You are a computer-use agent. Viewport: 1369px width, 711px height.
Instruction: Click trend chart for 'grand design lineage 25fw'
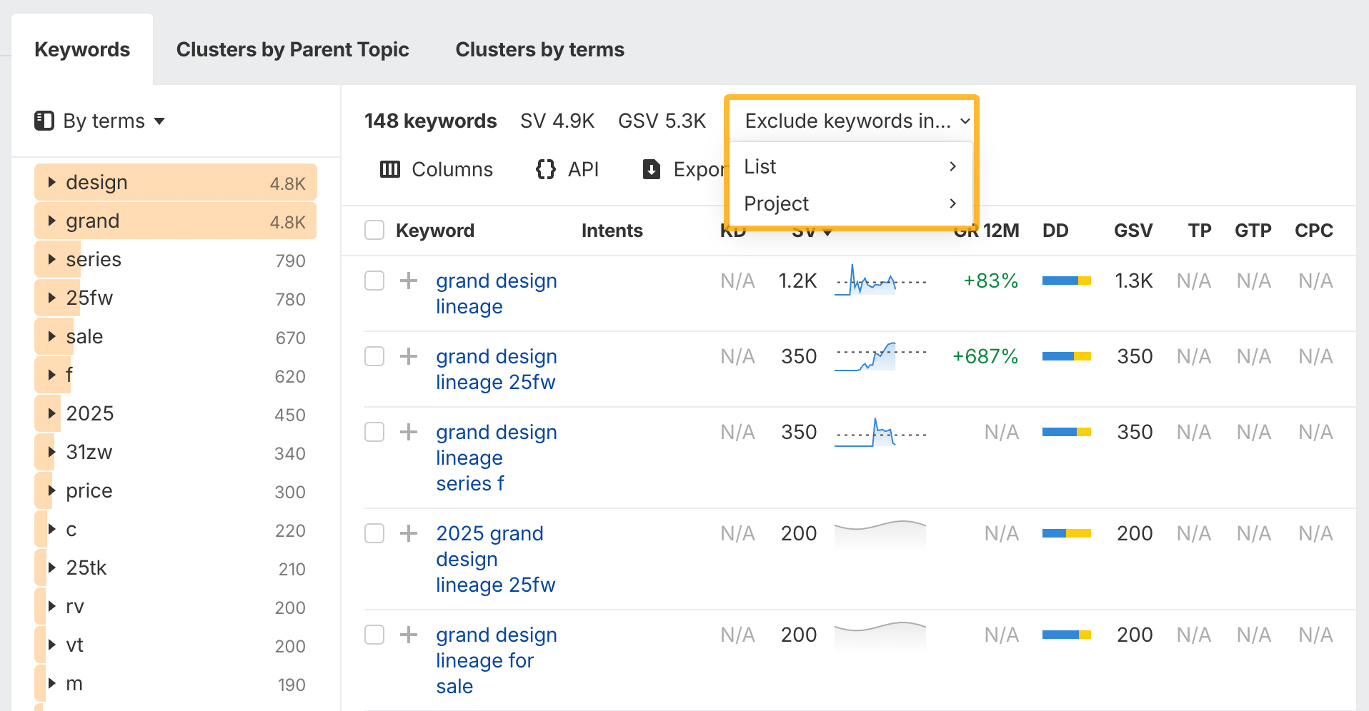click(x=880, y=356)
